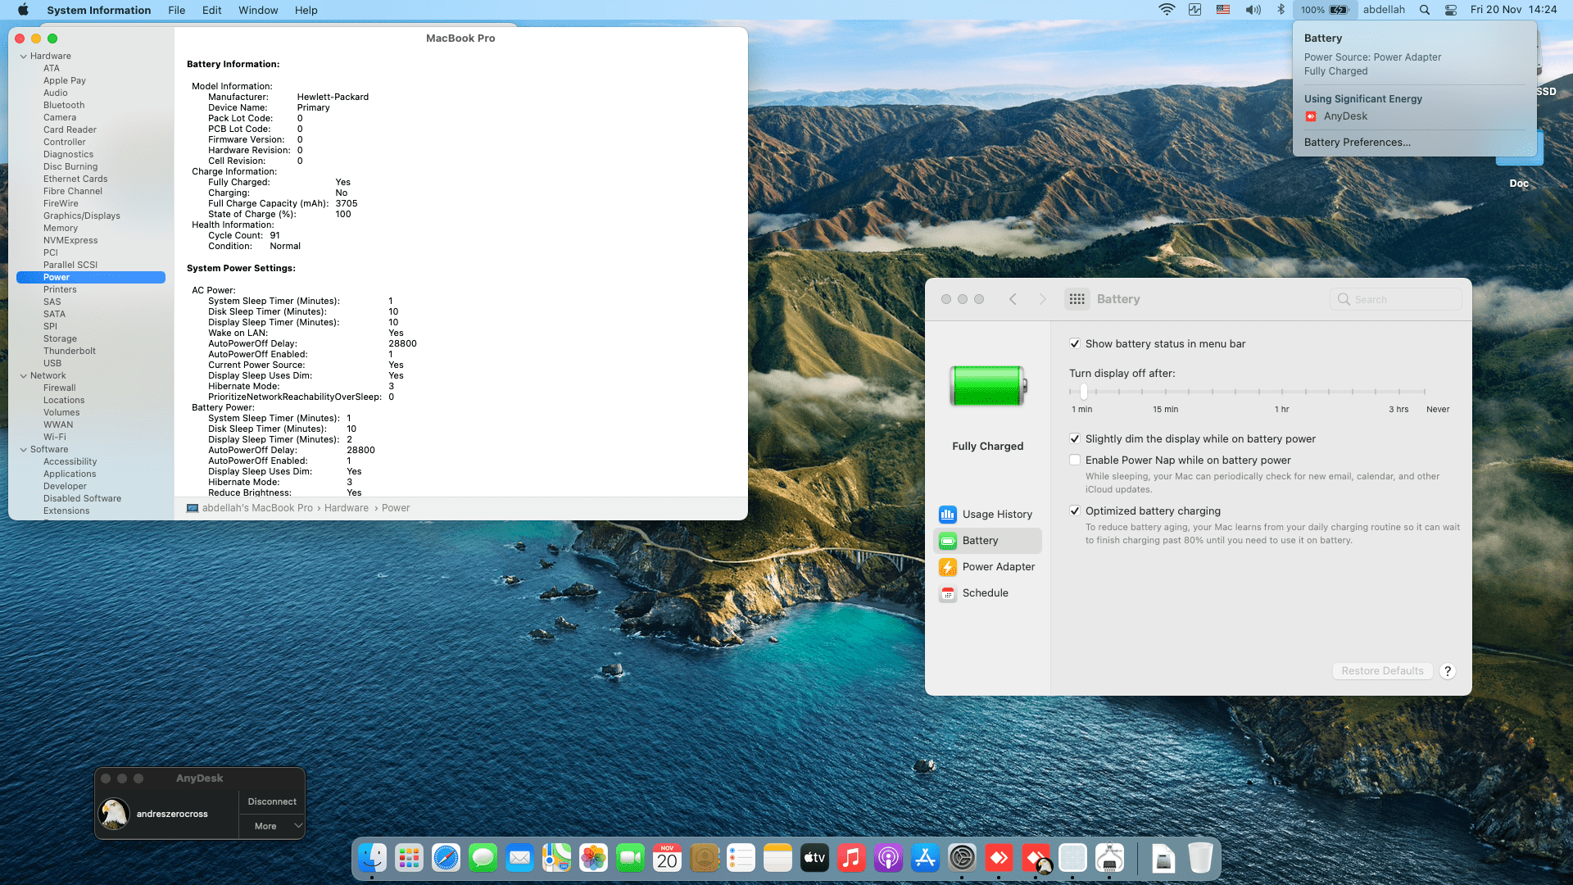Open the Schedule pane icon
Image resolution: width=1573 pixels, height=885 pixels.
tap(948, 593)
